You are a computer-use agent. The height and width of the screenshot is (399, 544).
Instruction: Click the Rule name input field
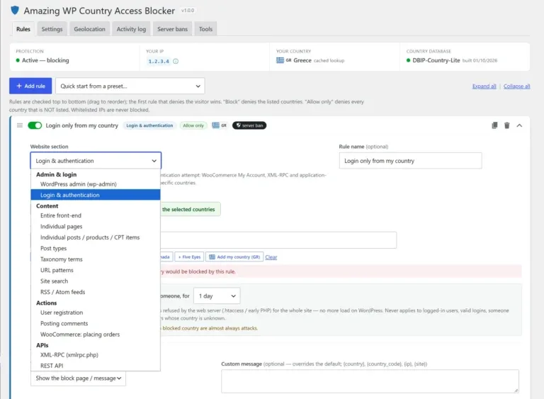(x=410, y=161)
